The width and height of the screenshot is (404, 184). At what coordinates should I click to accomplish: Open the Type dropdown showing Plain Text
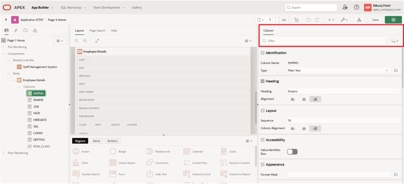point(338,71)
